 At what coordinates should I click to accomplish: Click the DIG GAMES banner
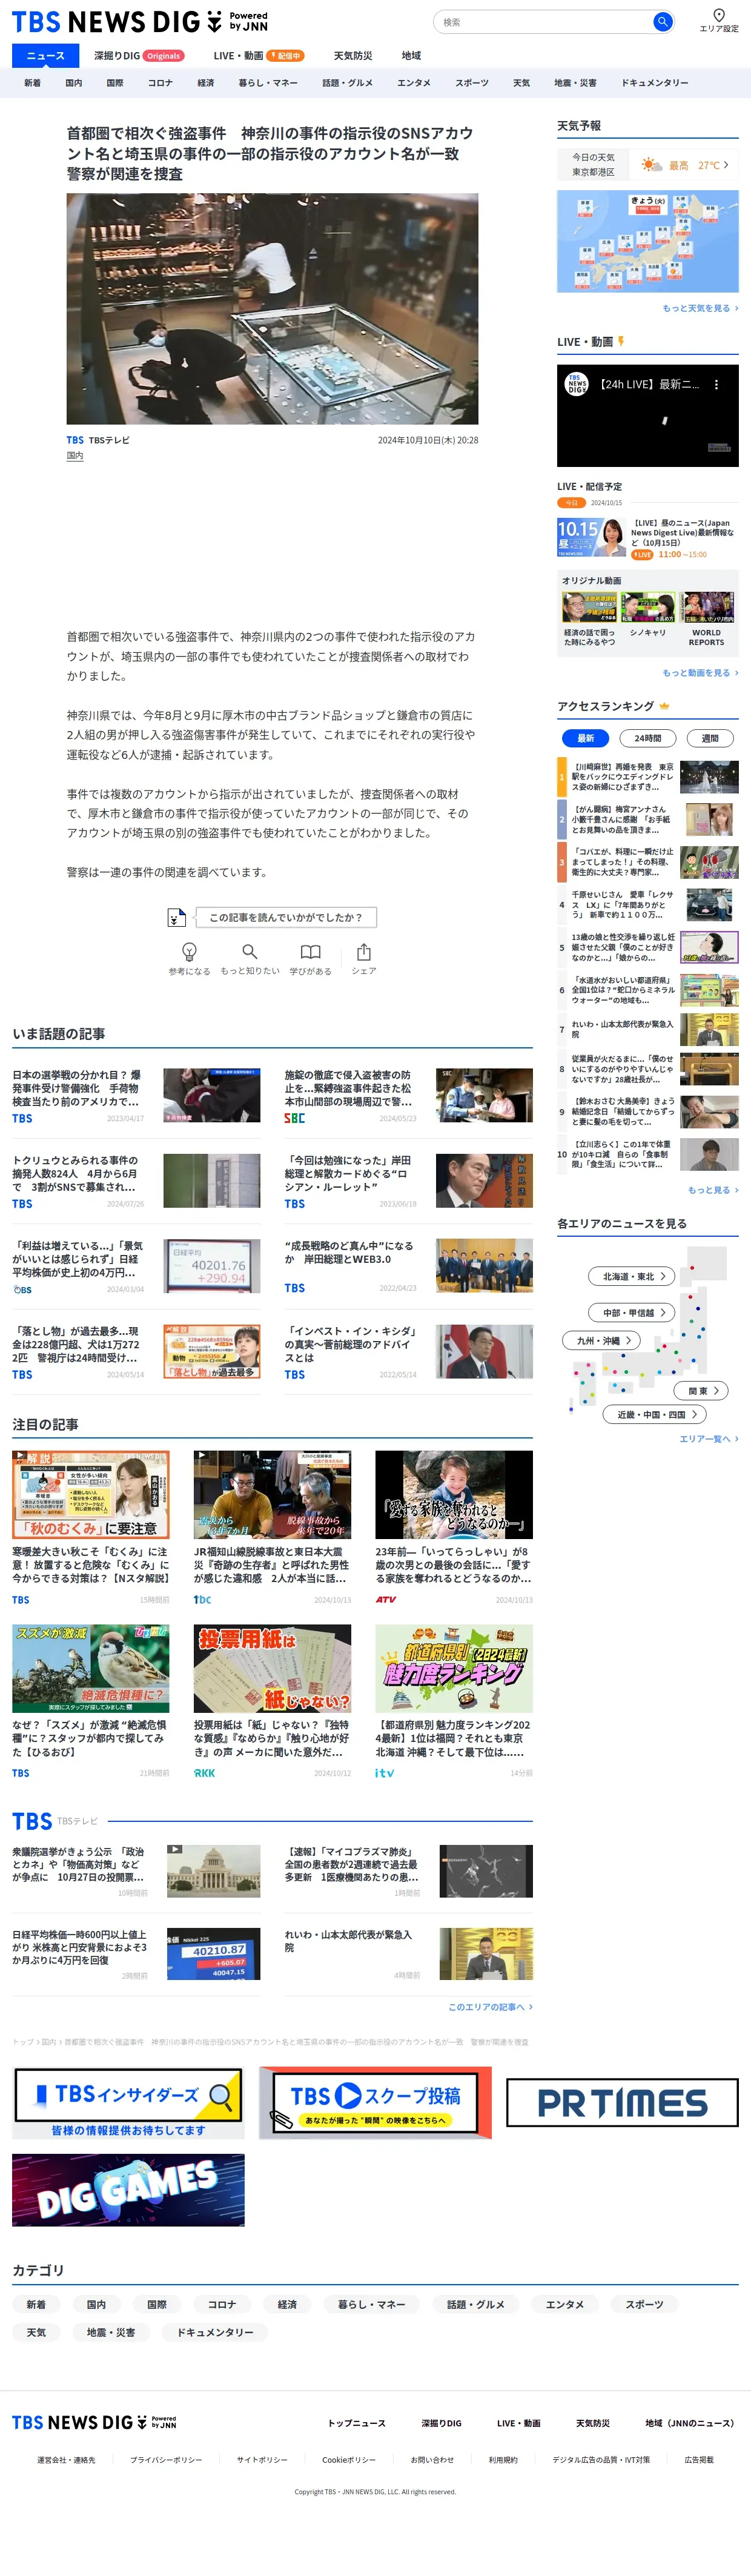coord(128,2190)
